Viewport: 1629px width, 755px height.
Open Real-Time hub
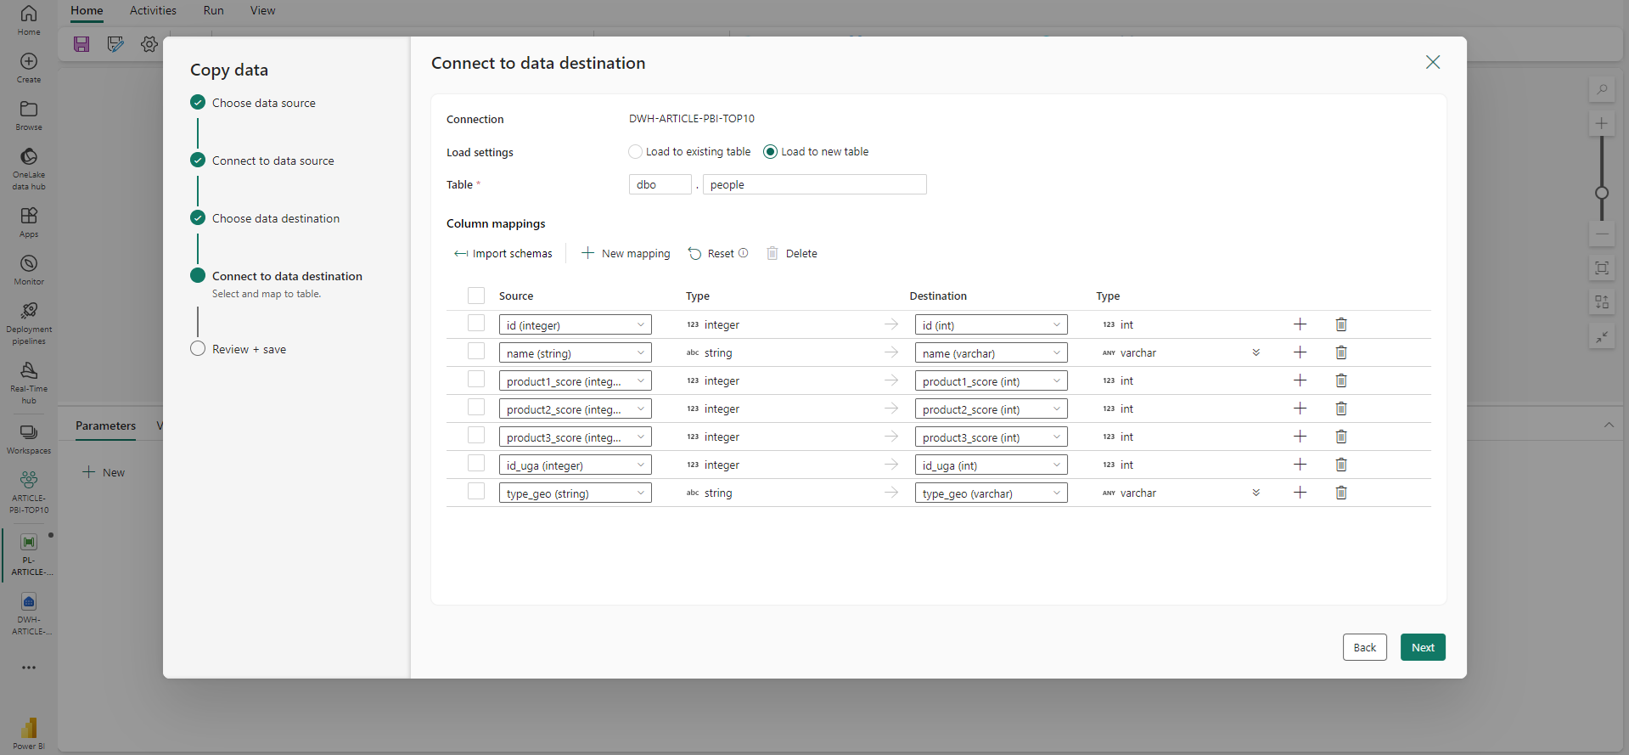29,383
